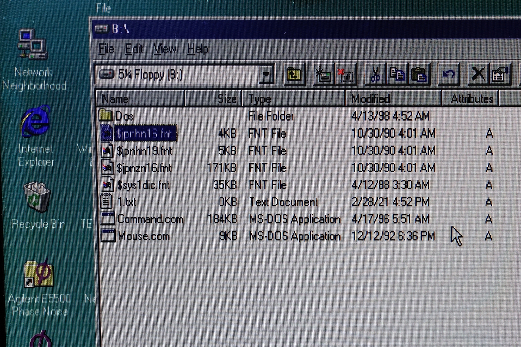Click the Copy toolbar icon
This screenshot has width=521, height=347.
pyautogui.click(x=397, y=74)
